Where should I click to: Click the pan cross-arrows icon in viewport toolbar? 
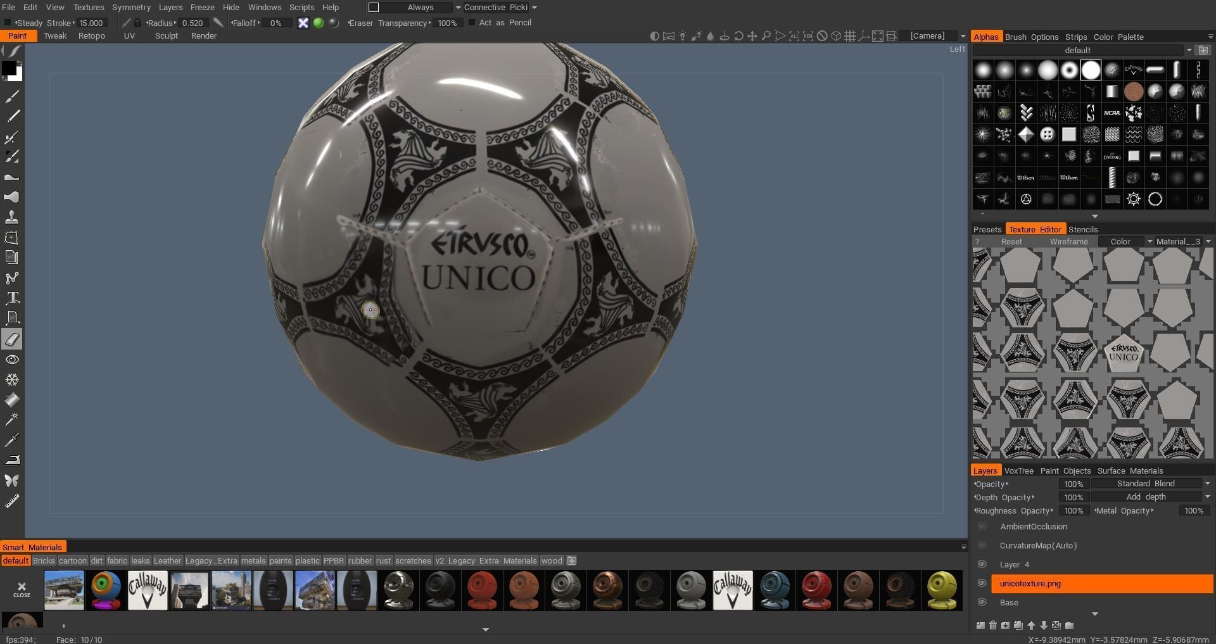[x=752, y=36]
